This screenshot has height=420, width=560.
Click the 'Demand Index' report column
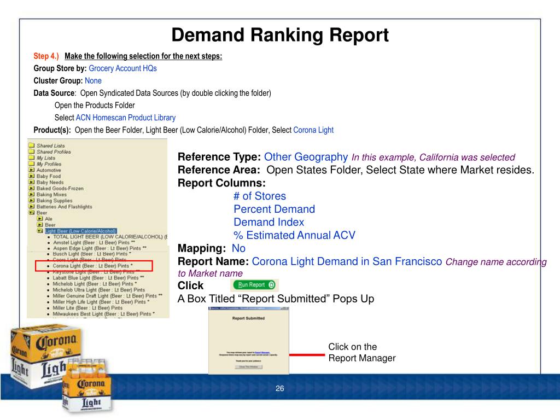[x=269, y=222]
